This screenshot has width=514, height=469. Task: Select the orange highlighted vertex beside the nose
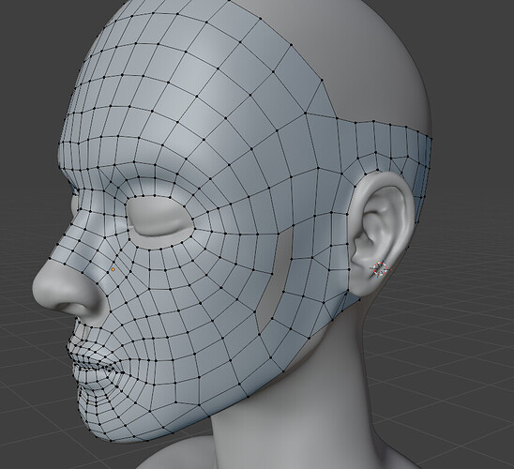click(113, 269)
